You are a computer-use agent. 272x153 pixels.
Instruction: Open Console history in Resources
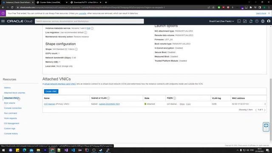11,134
